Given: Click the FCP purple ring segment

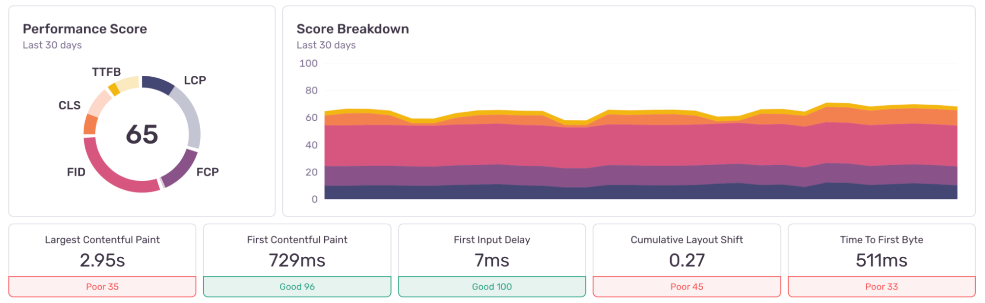Looking at the screenshot, I should point(180,170).
